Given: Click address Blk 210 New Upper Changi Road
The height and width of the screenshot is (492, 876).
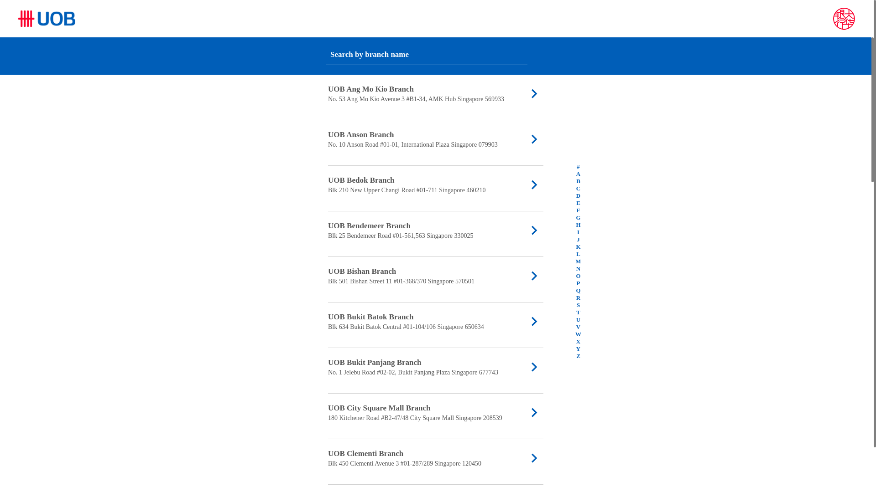Looking at the screenshot, I should [x=407, y=190].
